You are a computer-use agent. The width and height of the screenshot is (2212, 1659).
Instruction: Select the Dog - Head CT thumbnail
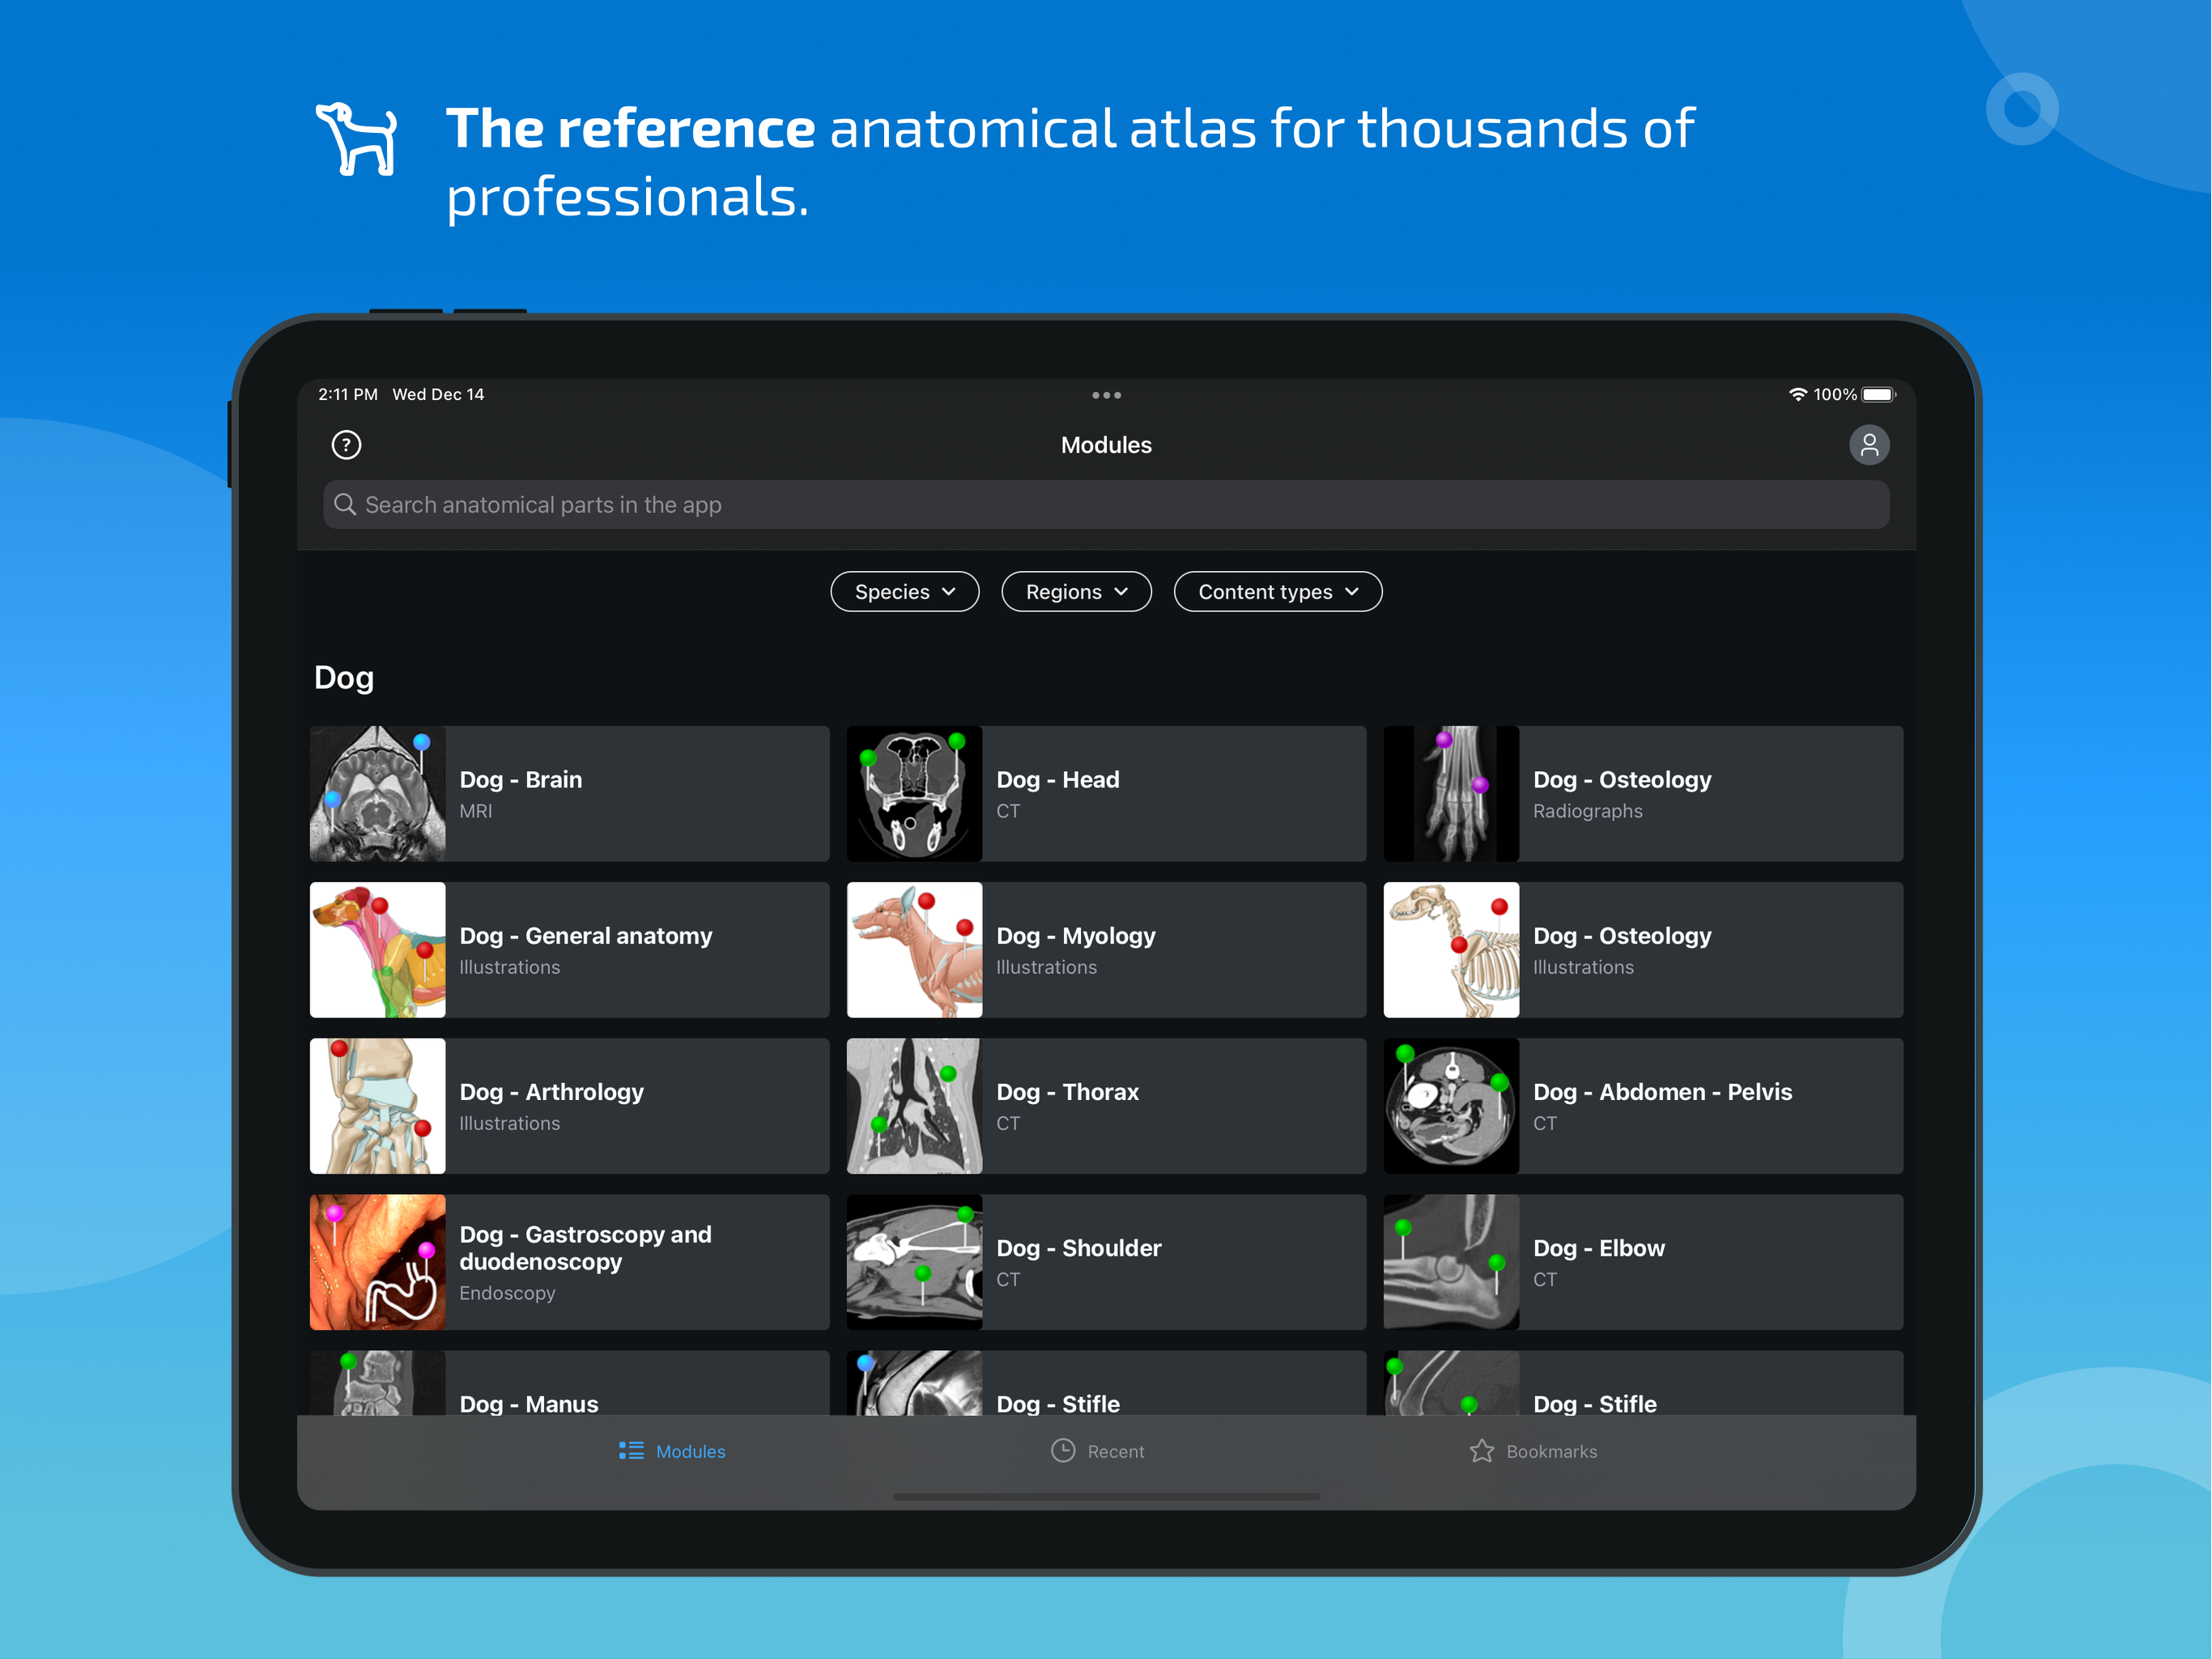[x=914, y=794]
